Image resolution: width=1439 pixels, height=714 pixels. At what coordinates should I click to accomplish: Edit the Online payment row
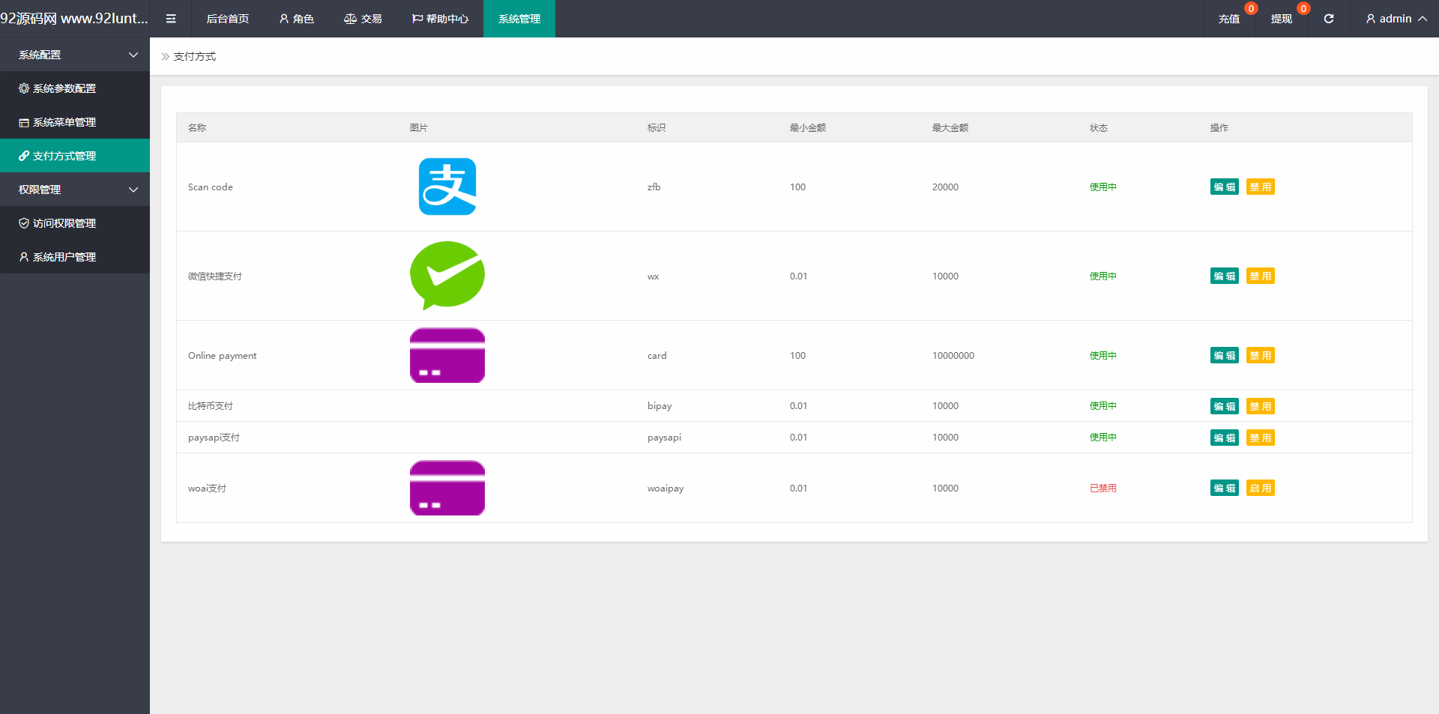[1225, 355]
